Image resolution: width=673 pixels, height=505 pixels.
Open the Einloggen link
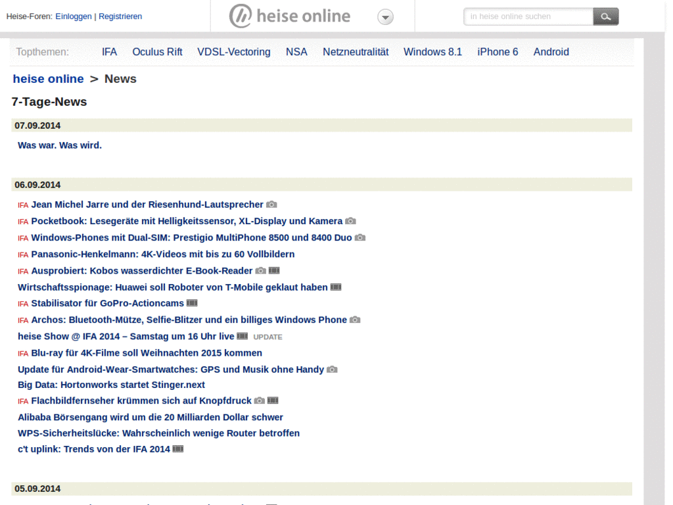click(x=74, y=16)
